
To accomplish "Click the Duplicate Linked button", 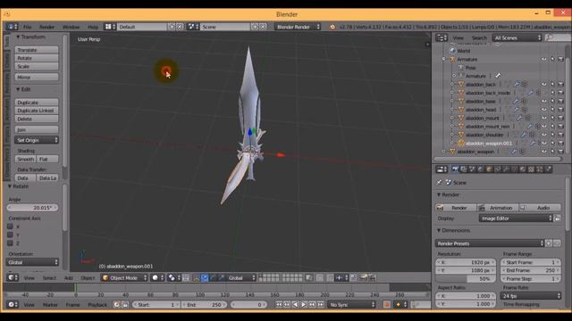I will point(37,111).
